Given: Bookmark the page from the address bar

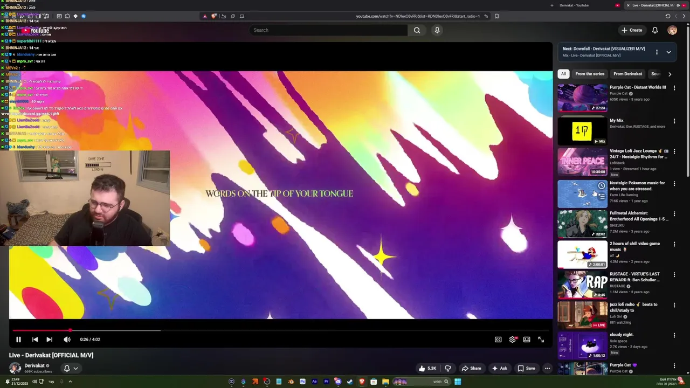Looking at the screenshot, I should (x=496, y=16).
